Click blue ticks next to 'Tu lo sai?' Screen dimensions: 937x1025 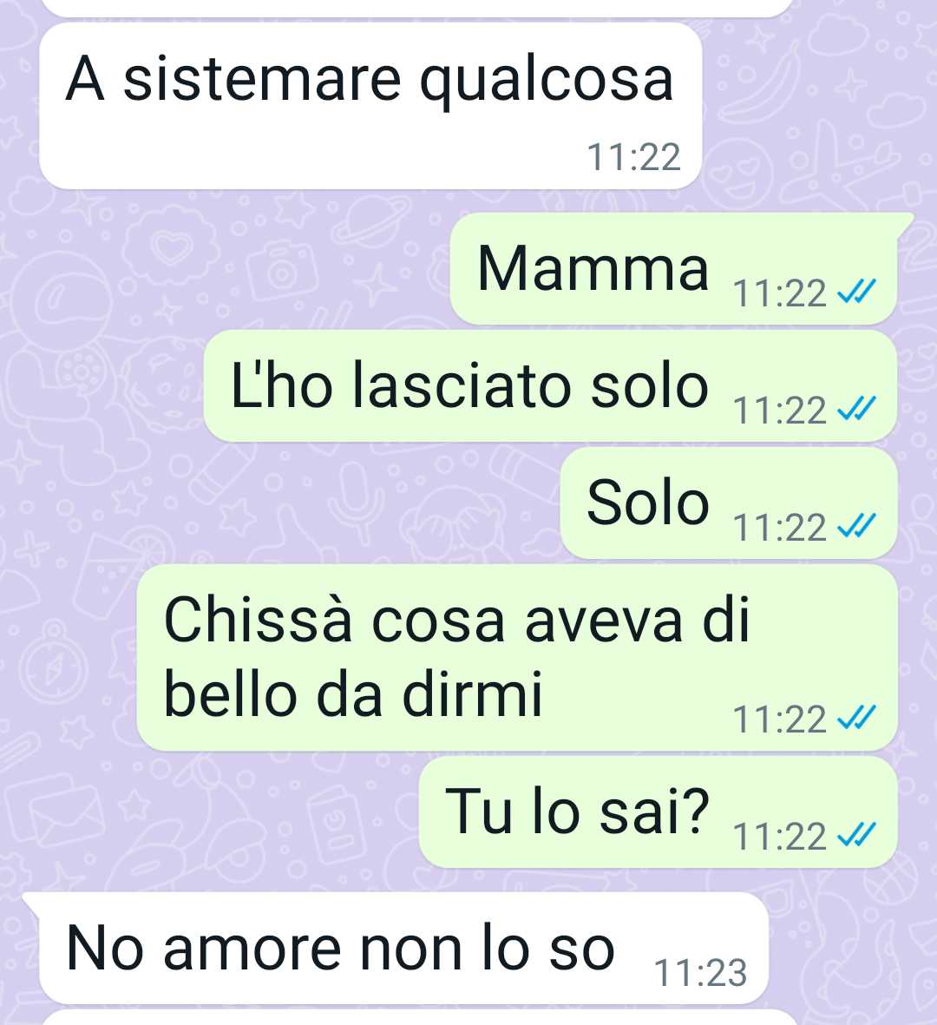pos(856,835)
